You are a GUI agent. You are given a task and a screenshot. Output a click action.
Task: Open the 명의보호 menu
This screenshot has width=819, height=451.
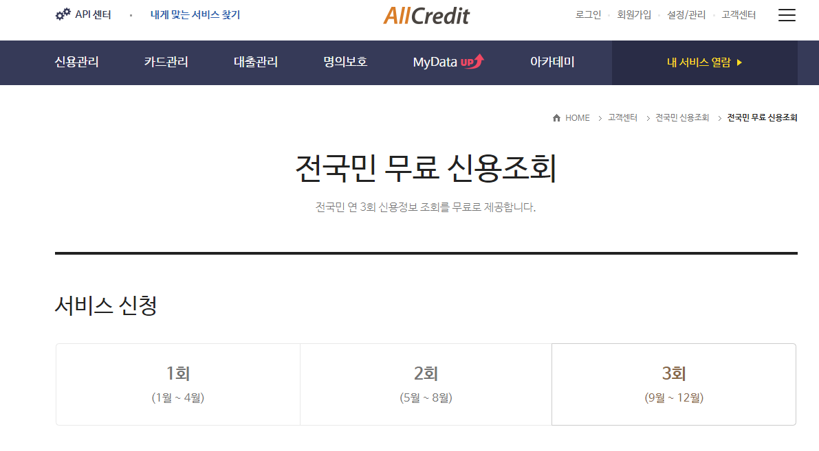[x=344, y=62]
